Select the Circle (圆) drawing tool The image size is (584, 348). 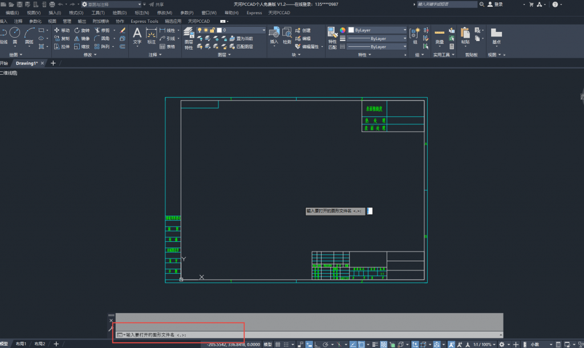coord(14,35)
